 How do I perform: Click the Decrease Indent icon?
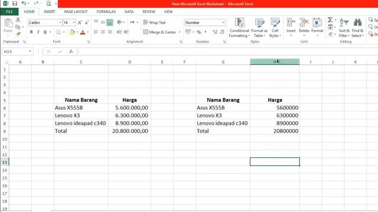pos(119,32)
